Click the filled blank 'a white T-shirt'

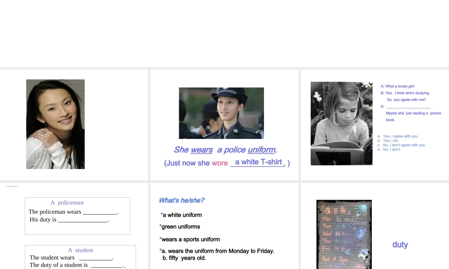[258, 162]
